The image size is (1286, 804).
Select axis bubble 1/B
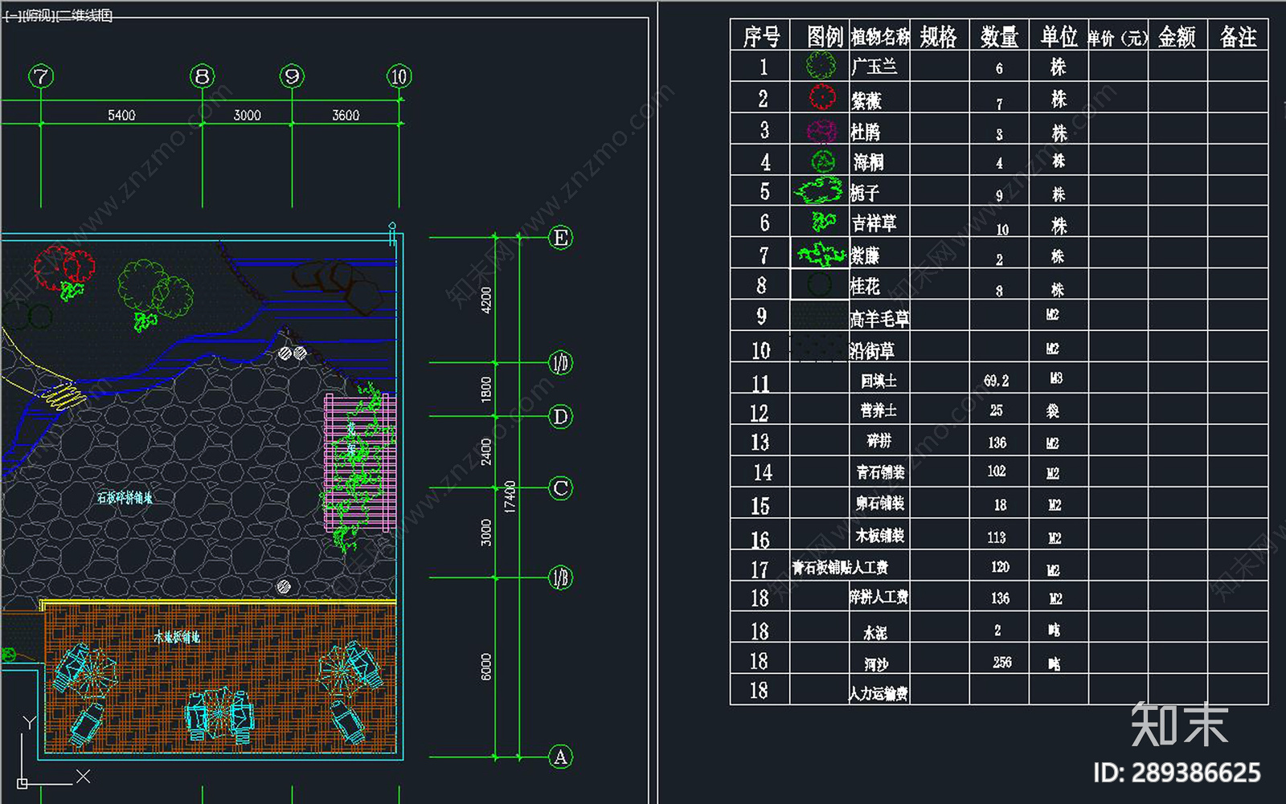point(560,577)
